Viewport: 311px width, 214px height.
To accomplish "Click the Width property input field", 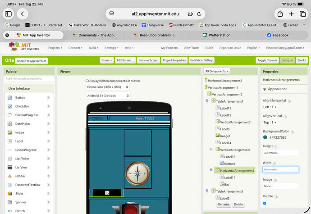I will point(280,169).
